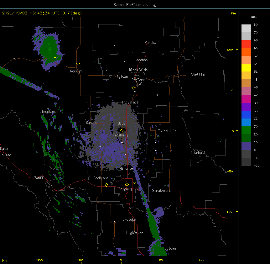Select the blue swatch between 36 and 33 dBZ
The width and height of the screenshot is (270, 264).
246,114
